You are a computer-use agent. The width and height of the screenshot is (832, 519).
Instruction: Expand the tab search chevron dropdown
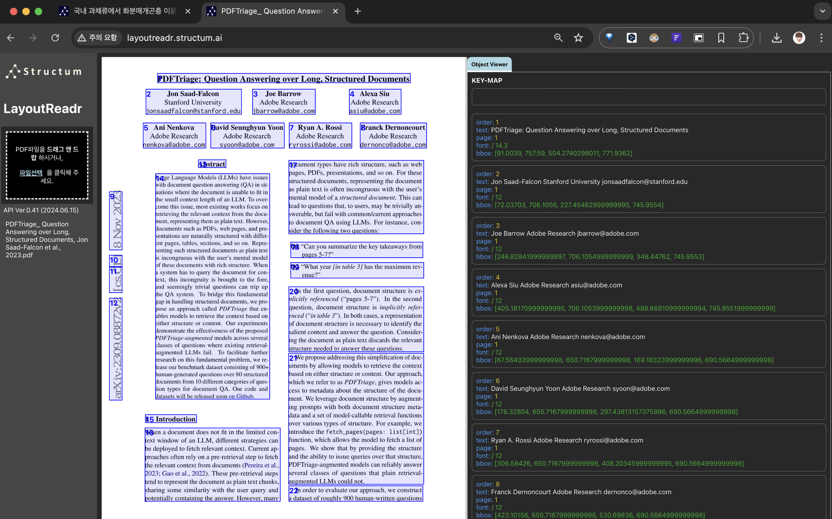[x=822, y=11]
